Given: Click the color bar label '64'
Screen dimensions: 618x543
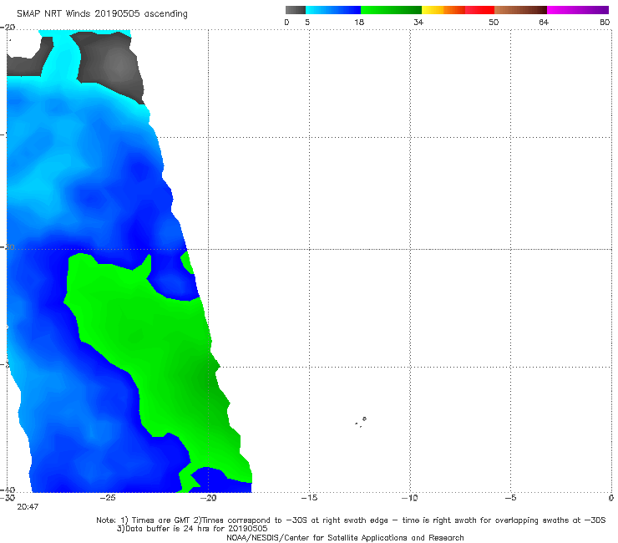Looking at the screenshot, I should point(544,23).
